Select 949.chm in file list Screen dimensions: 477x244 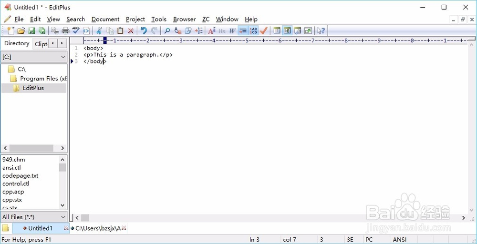pyautogui.click(x=14, y=160)
